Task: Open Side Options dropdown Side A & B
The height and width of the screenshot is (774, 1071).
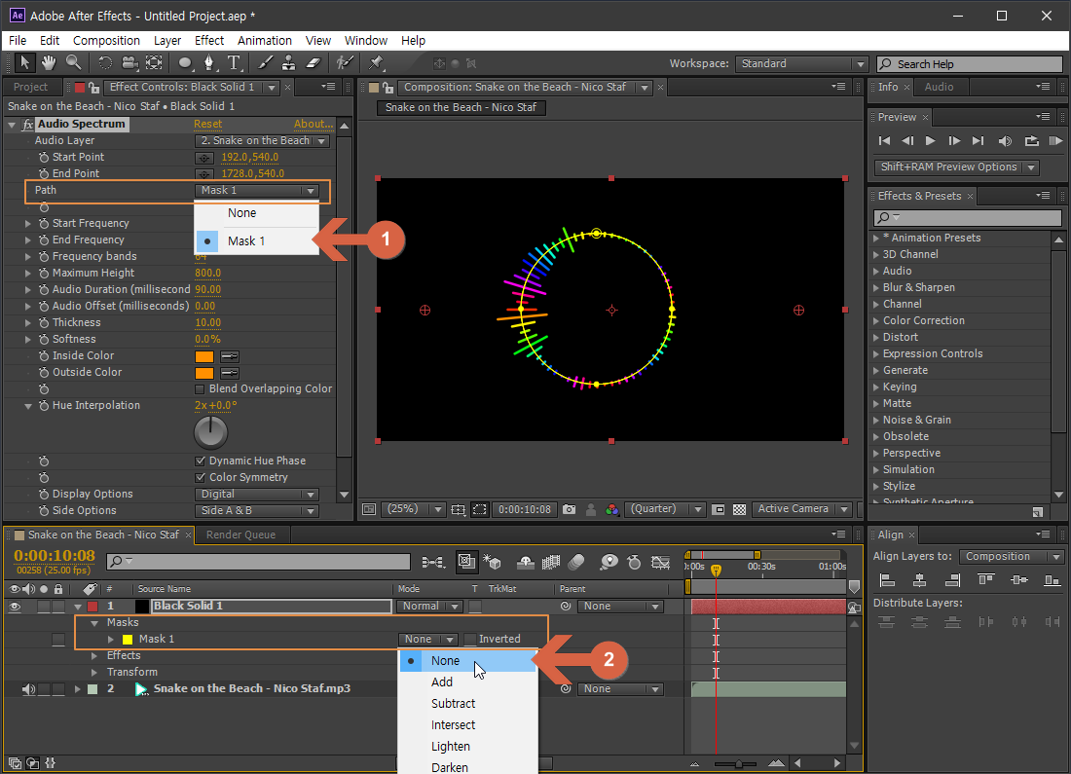Action: point(257,510)
